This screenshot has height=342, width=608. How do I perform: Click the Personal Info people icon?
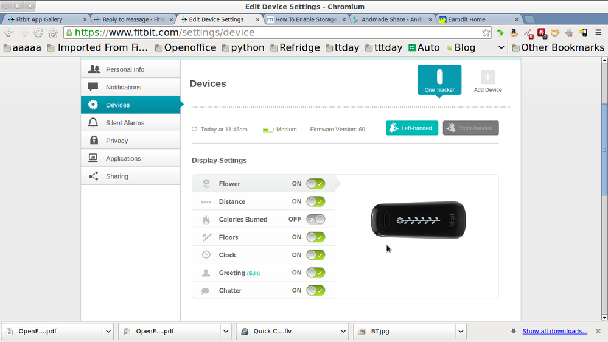pos(94,69)
